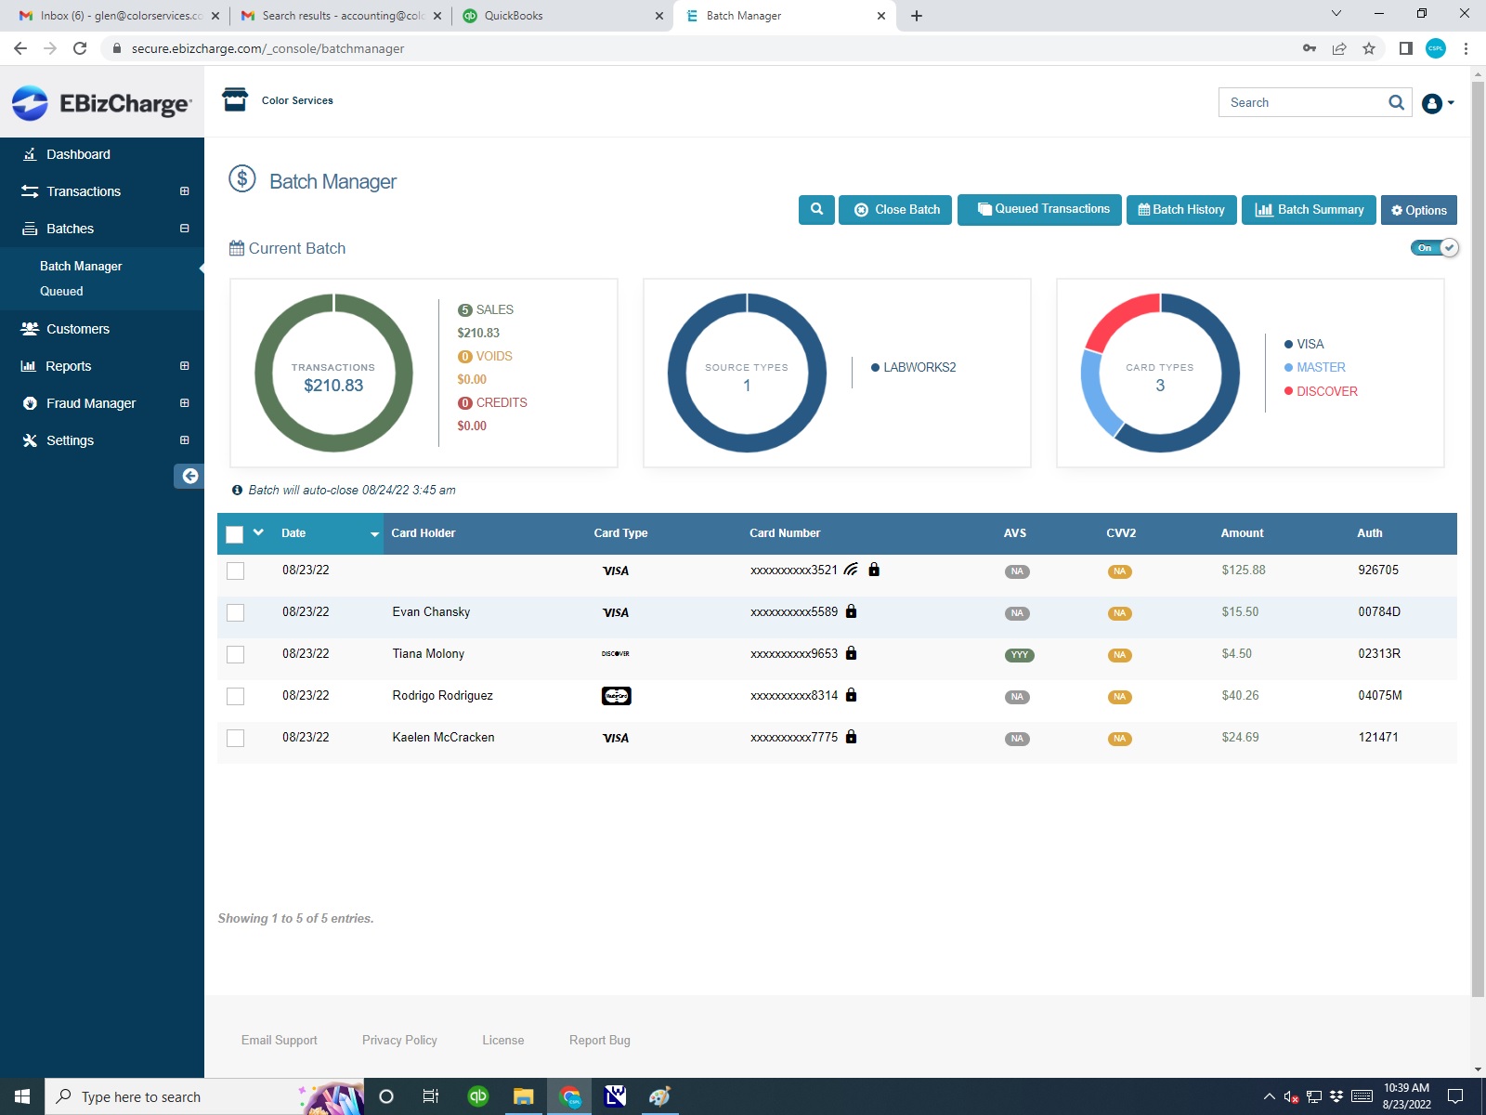Tick the select-all checkbox in table header
Image resolution: width=1486 pixels, height=1115 pixels.
[235, 534]
